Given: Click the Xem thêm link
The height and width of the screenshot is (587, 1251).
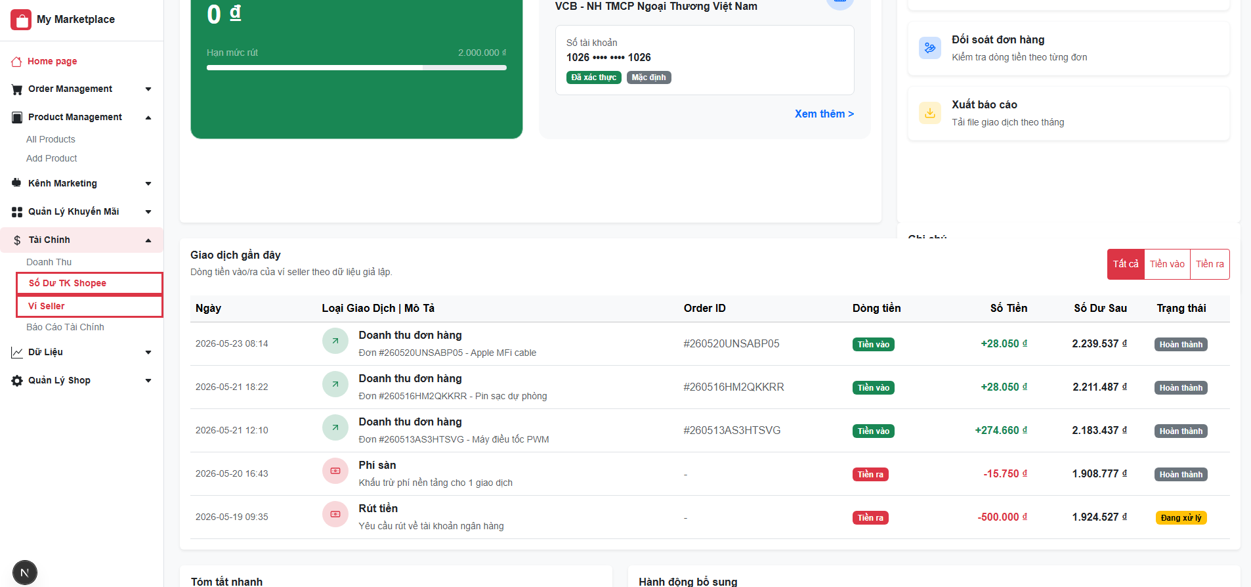Looking at the screenshot, I should pos(824,114).
